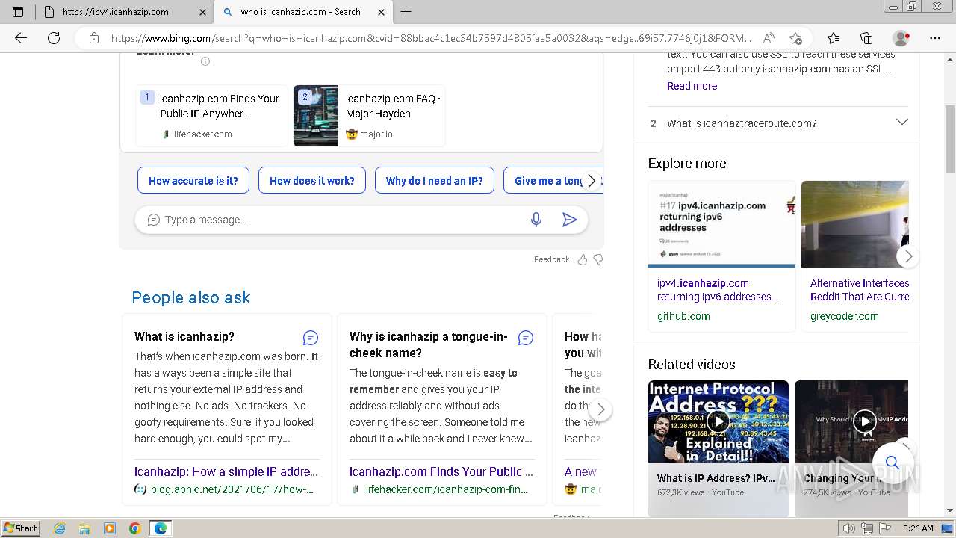The width and height of the screenshot is (956, 538).
Task: Activate the microphone voice input
Action: coord(536,220)
